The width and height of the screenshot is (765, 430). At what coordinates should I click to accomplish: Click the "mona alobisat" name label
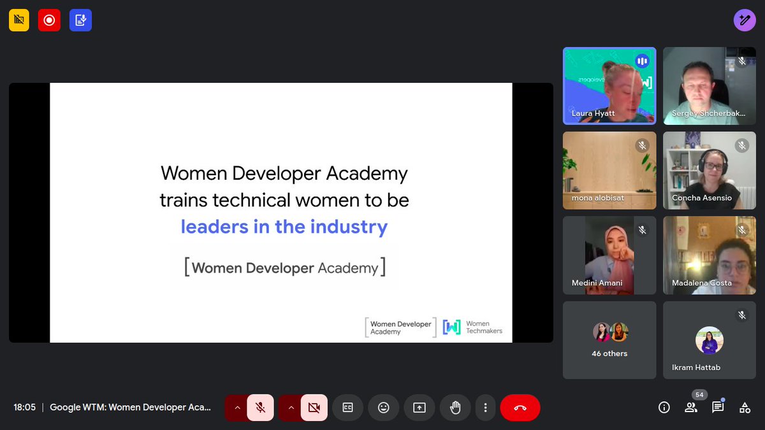pos(599,198)
